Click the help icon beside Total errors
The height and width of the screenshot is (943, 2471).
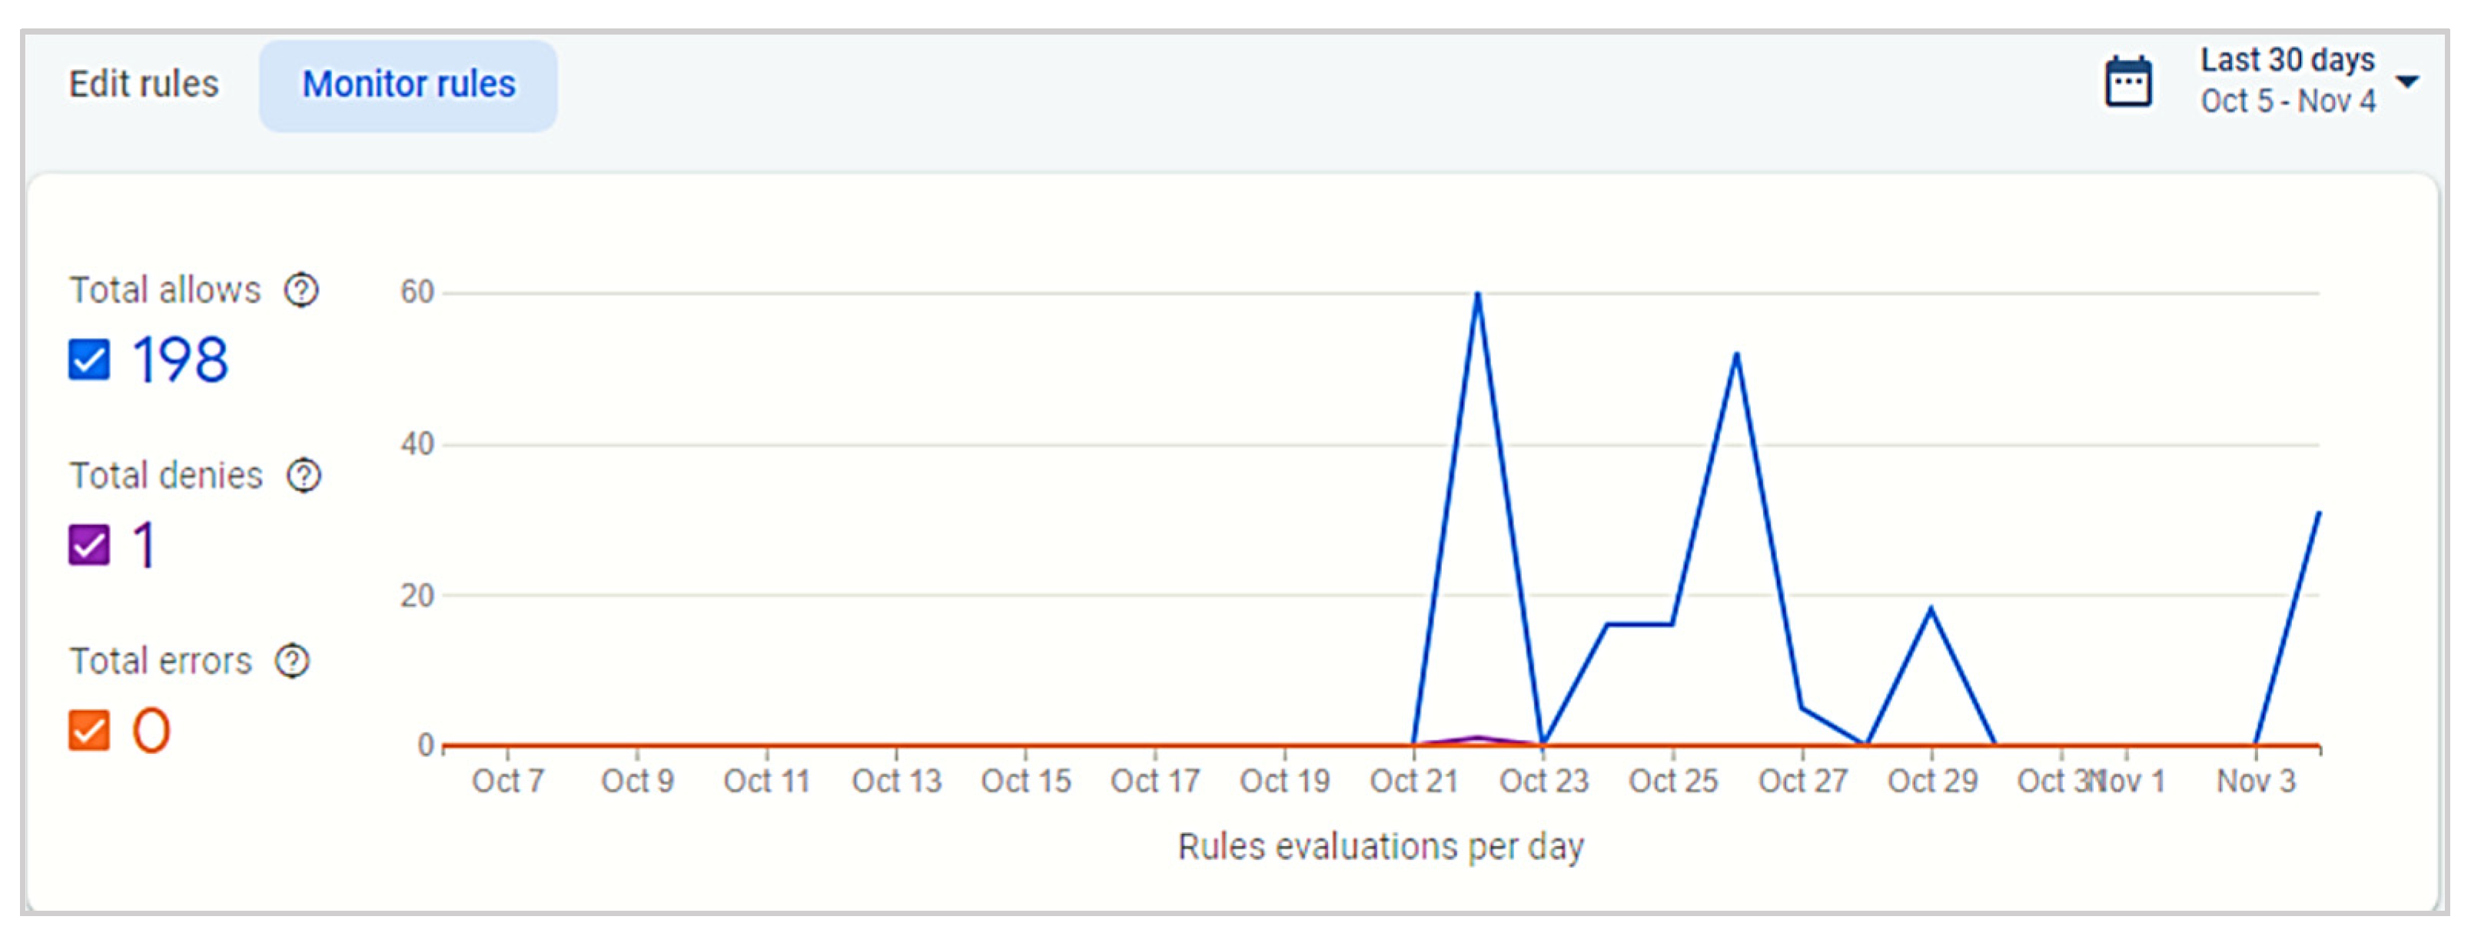(x=293, y=660)
